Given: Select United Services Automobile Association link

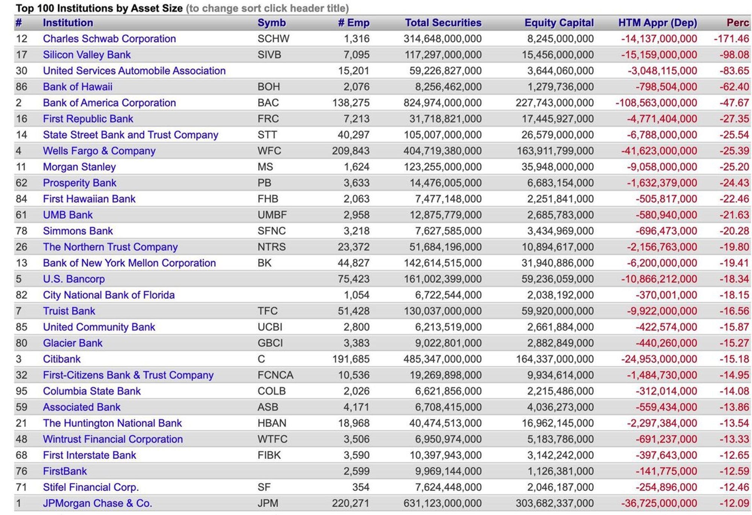Looking at the screenshot, I should click(x=134, y=71).
